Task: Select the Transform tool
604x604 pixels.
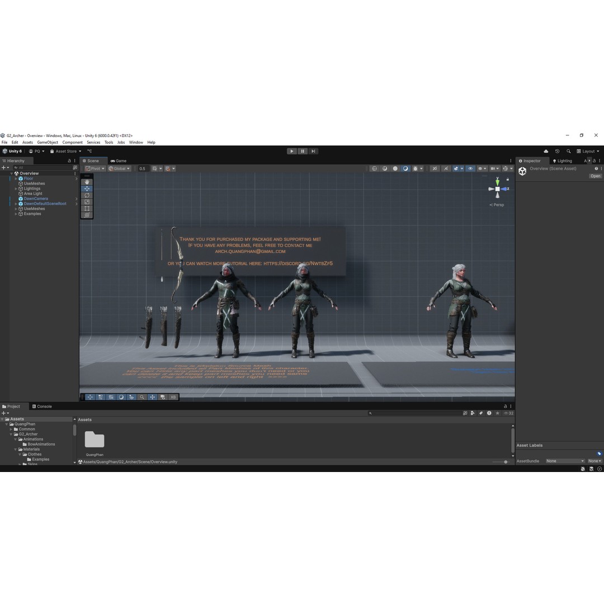Action: 87,215
